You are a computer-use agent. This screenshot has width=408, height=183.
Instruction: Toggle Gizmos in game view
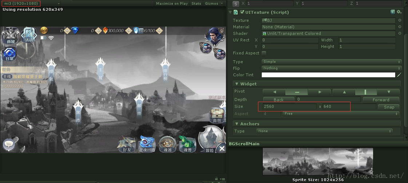click(211, 3)
